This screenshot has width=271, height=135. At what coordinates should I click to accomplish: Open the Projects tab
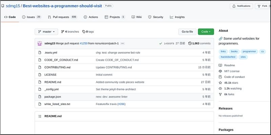[115, 17]
